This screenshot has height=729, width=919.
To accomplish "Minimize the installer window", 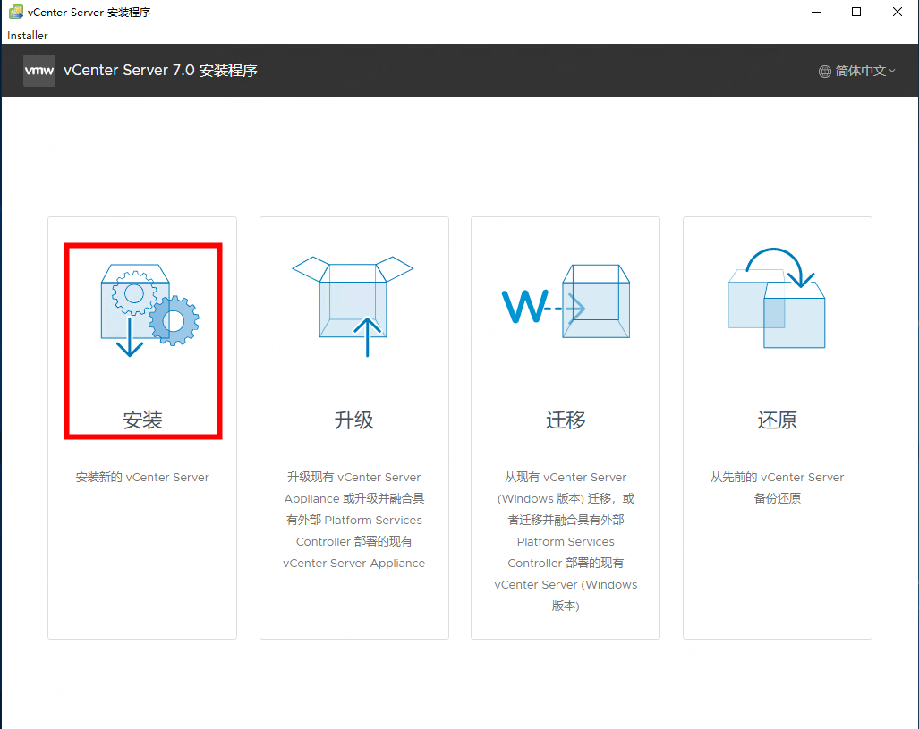I will pos(816,12).
